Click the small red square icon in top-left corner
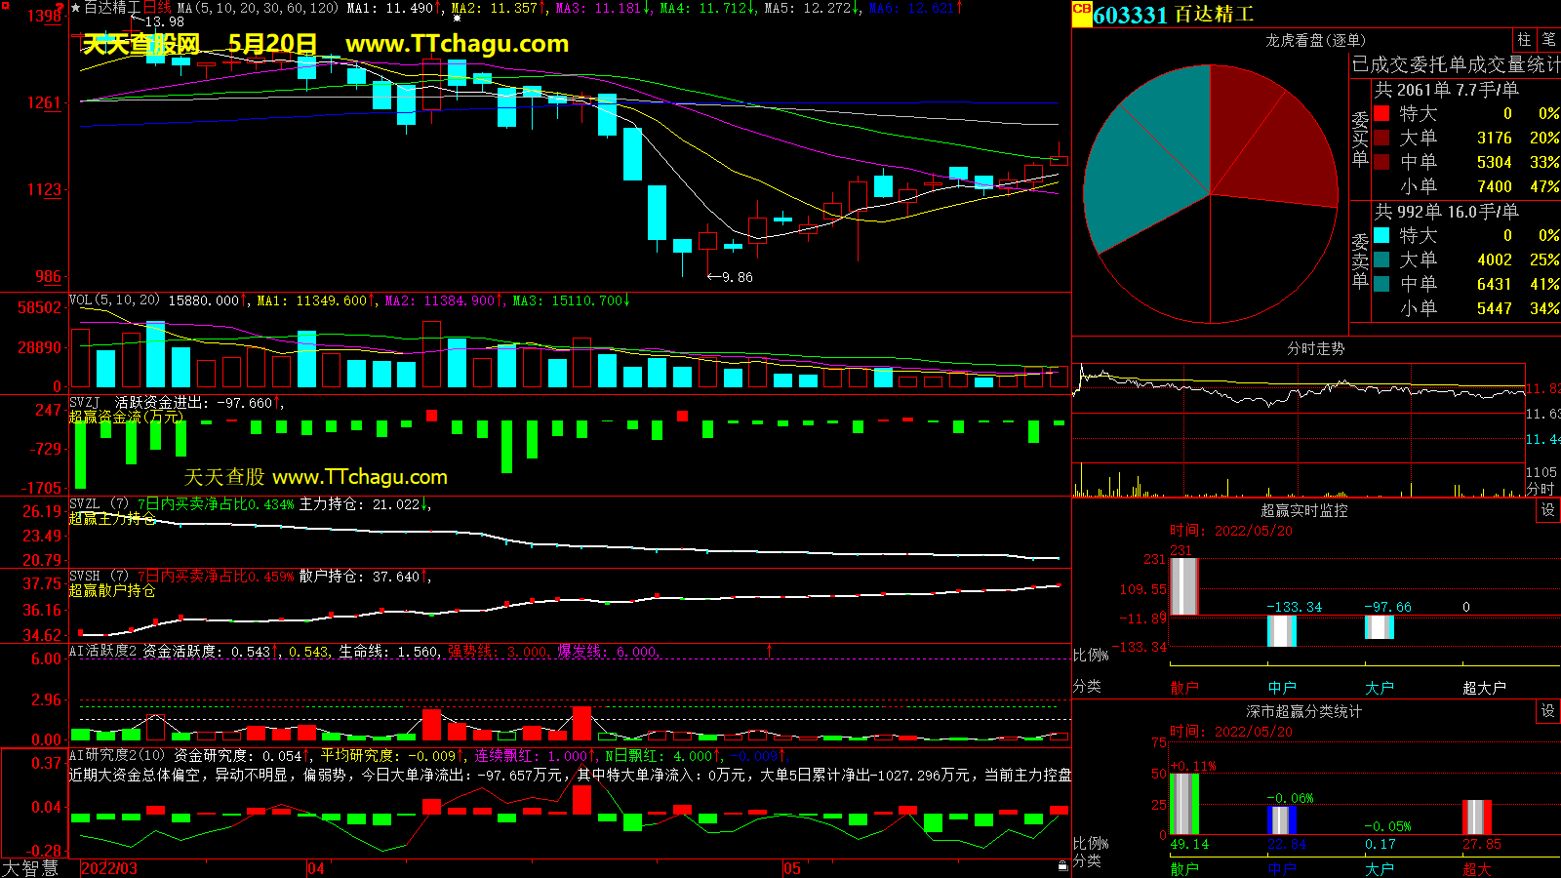This screenshot has height=878, width=1561. (4, 5)
